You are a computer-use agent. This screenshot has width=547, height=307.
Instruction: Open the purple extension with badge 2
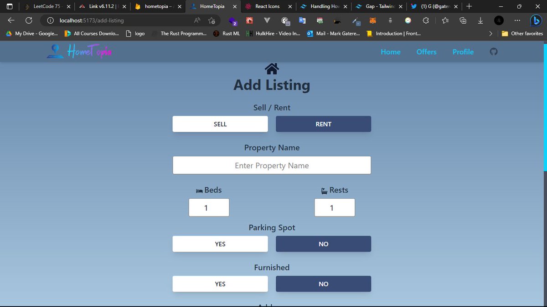232,21
